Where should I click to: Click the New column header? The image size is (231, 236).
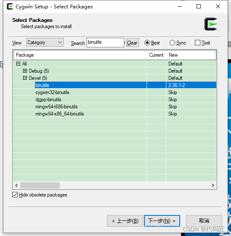pos(191,55)
